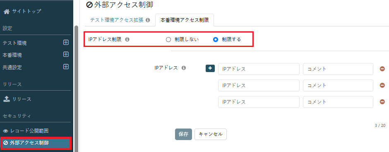Click the first IPアドレス input field
Screen dimensions: 389x152
pos(259,69)
